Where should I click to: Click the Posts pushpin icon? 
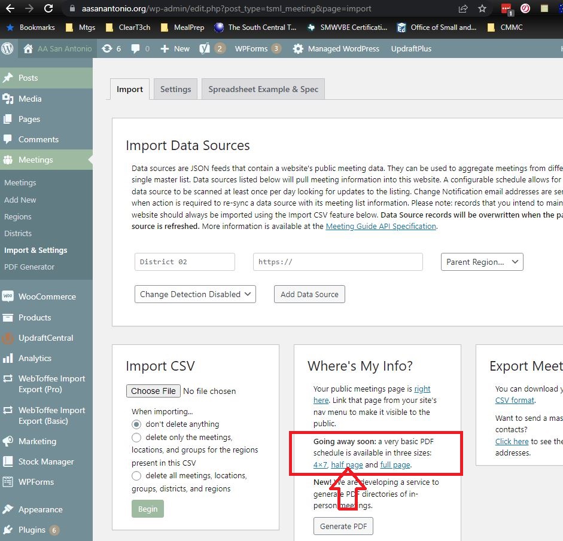(x=8, y=78)
